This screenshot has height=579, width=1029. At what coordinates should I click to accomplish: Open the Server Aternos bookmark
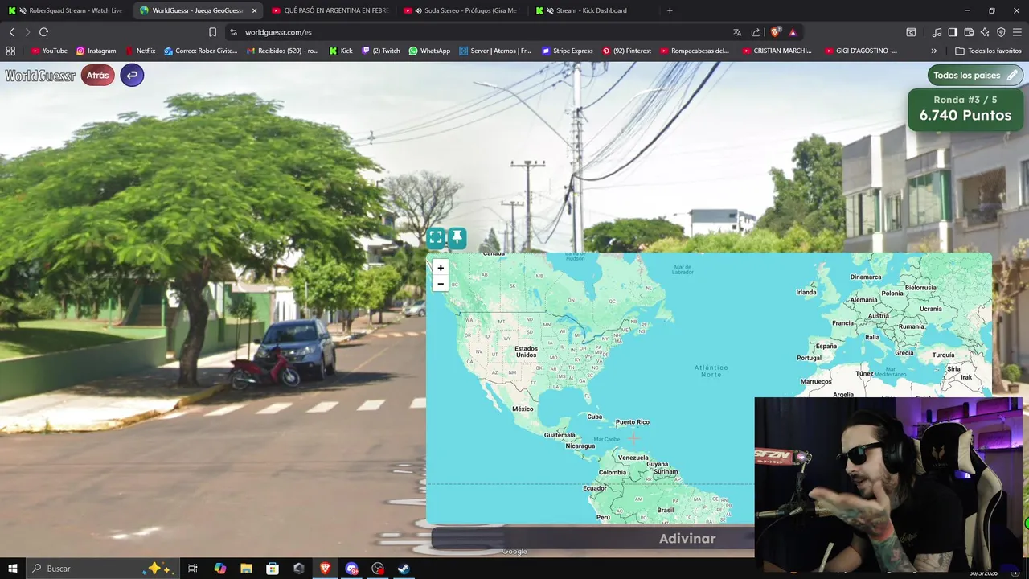click(494, 51)
